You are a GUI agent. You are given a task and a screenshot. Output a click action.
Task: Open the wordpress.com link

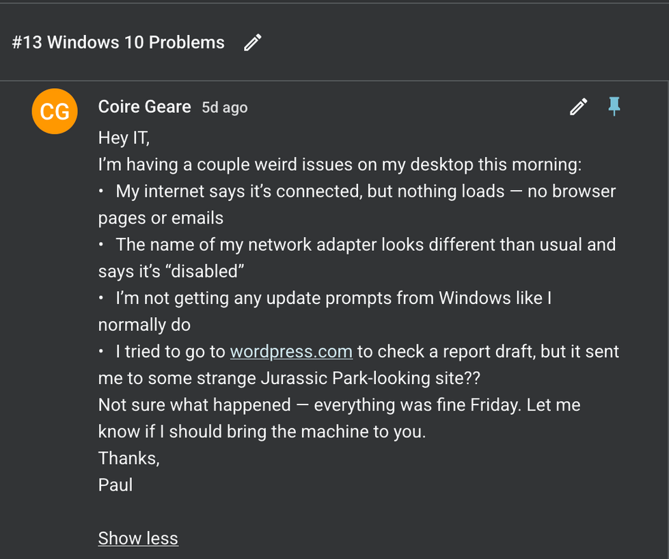tap(291, 351)
